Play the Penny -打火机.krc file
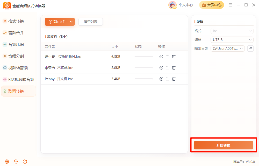Image resolution: width=259 pixels, height=166 pixels. (x=161, y=79)
